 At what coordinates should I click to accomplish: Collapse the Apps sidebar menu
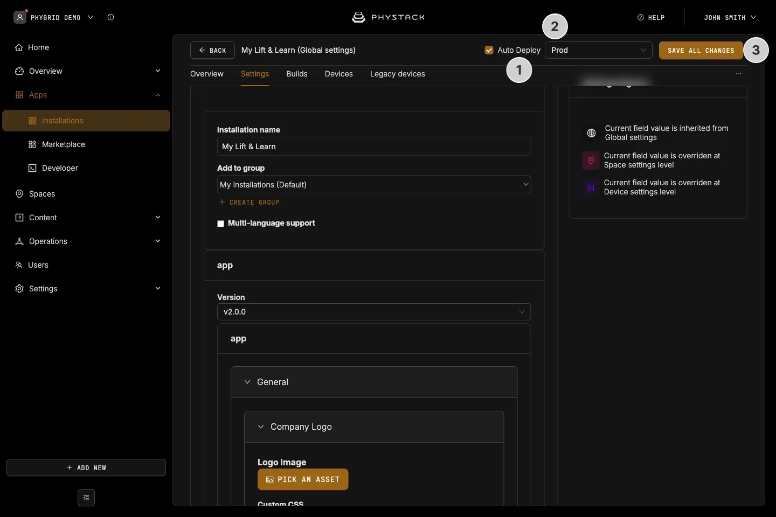(158, 95)
